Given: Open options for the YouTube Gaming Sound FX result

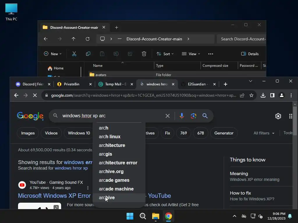Looking at the screenshot, I should coord(88,188).
